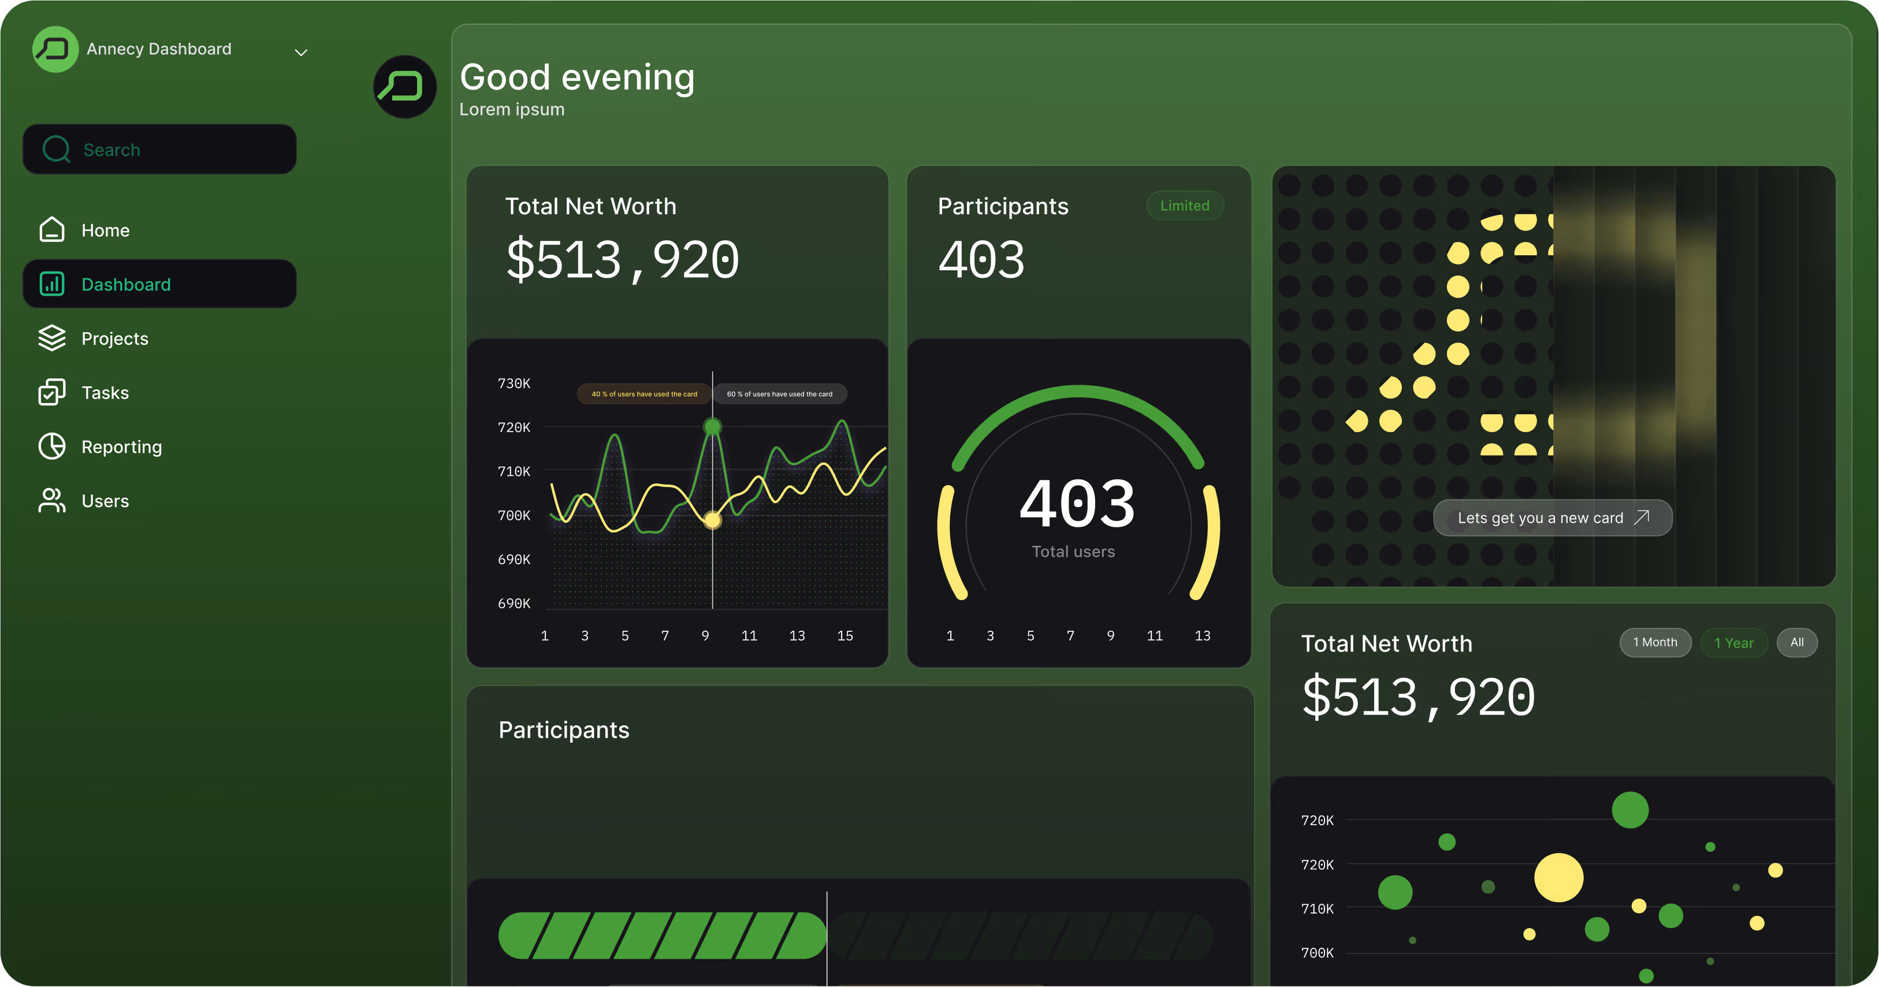This screenshot has width=1879, height=987.
Task: Navigate to the Users section
Action: click(105, 500)
